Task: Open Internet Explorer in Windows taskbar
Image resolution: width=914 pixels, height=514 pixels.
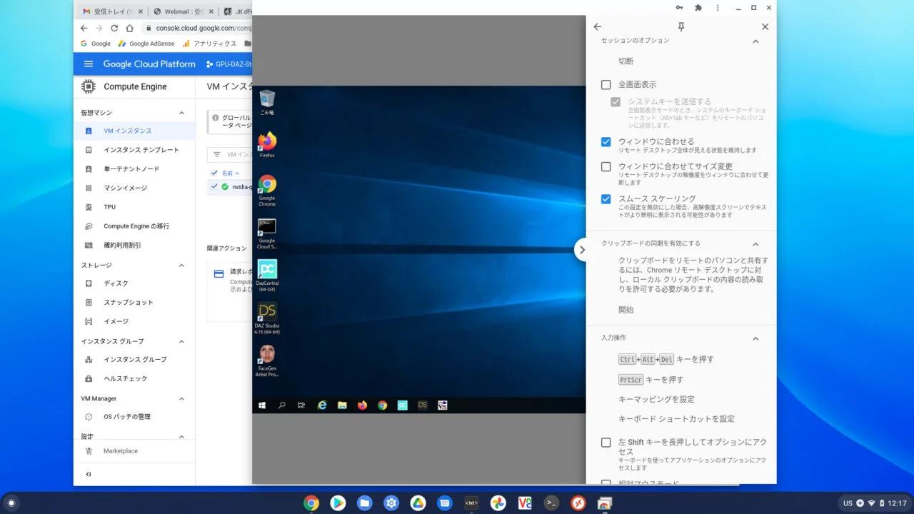Action: [x=322, y=405]
